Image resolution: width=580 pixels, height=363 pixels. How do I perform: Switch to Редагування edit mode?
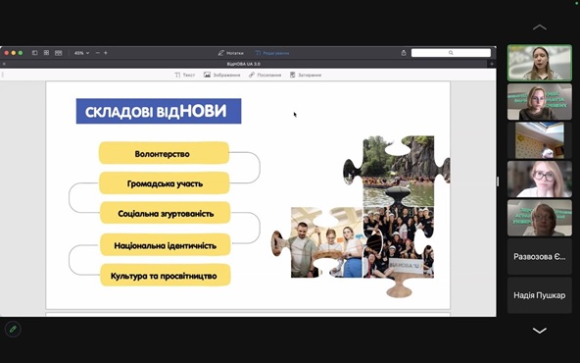coord(272,53)
